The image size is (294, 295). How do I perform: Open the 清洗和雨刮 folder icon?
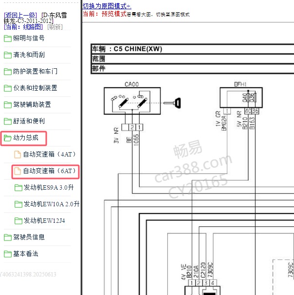pyautogui.click(x=8, y=55)
